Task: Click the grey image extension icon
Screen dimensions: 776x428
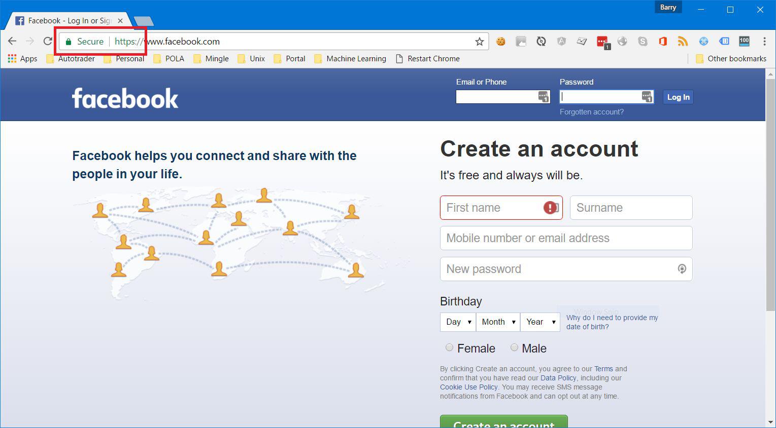Action: [521, 42]
